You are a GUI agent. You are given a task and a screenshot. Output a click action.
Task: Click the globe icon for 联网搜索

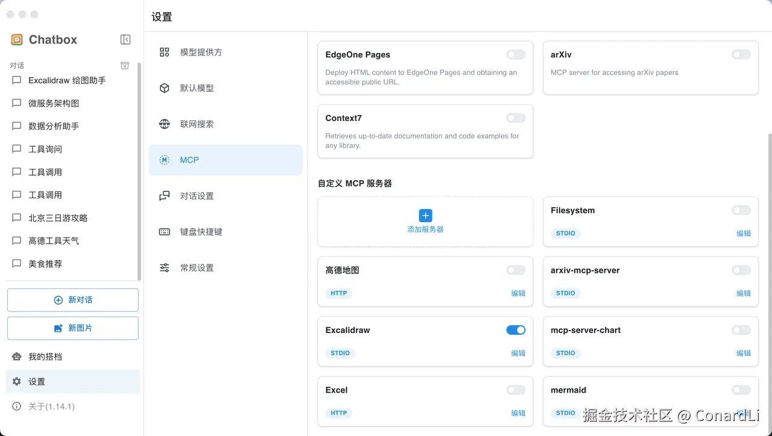pos(164,124)
